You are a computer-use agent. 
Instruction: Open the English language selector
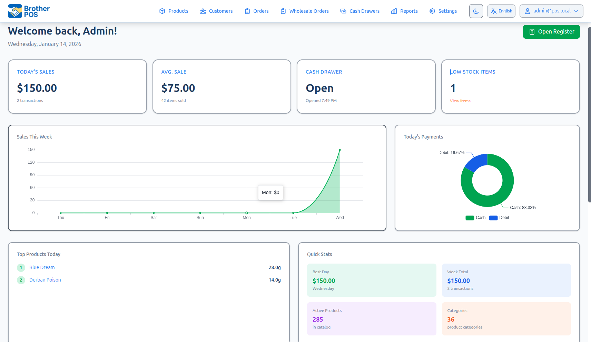(501, 11)
